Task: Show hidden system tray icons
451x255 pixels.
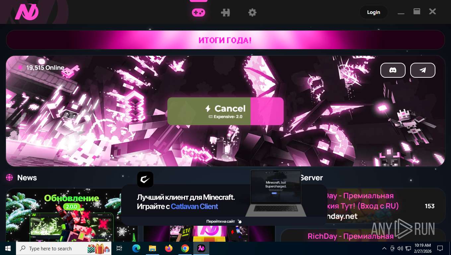Action: click(384, 248)
